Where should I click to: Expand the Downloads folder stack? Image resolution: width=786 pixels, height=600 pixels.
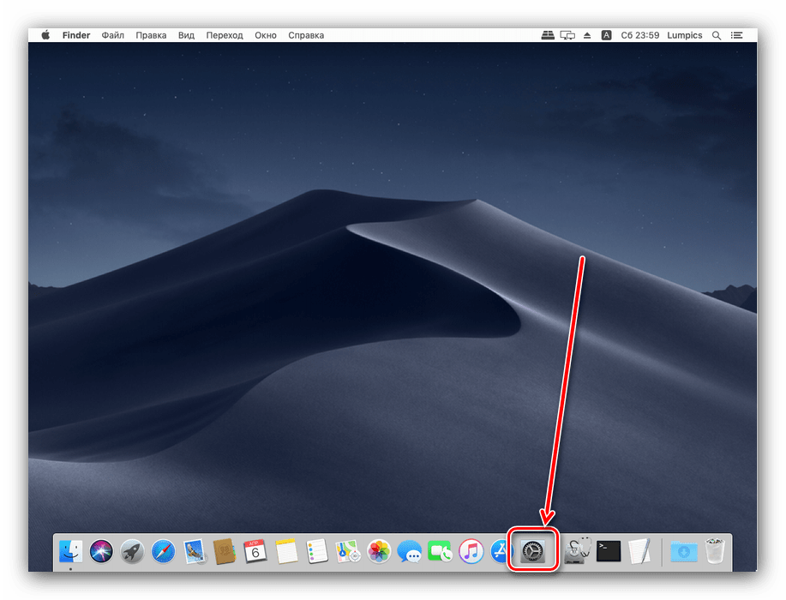click(683, 550)
